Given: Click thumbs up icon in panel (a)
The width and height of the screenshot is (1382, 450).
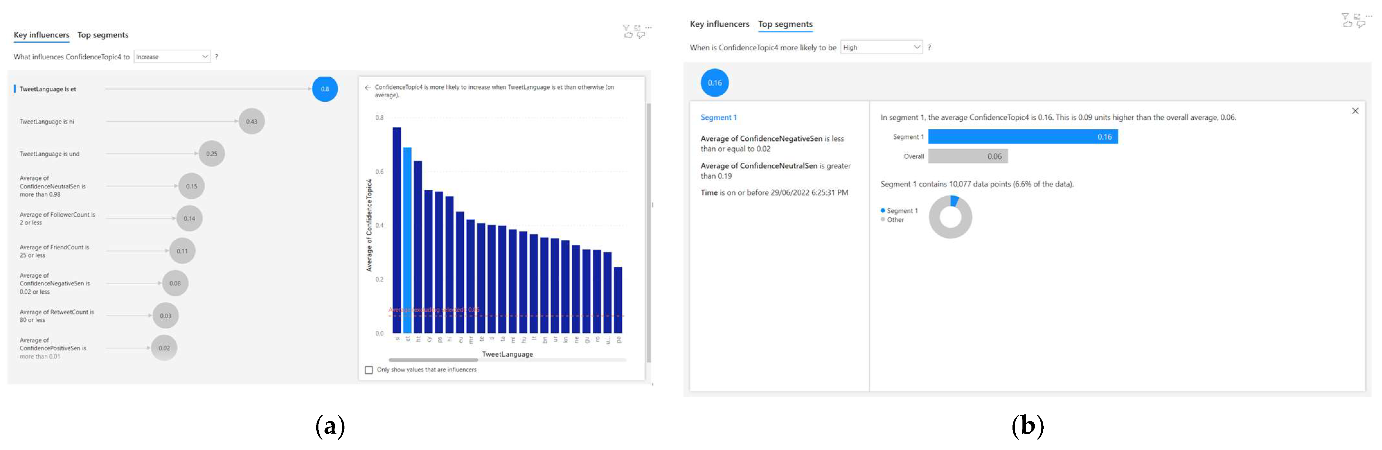Looking at the screenshot, I should tap(628, 35).
